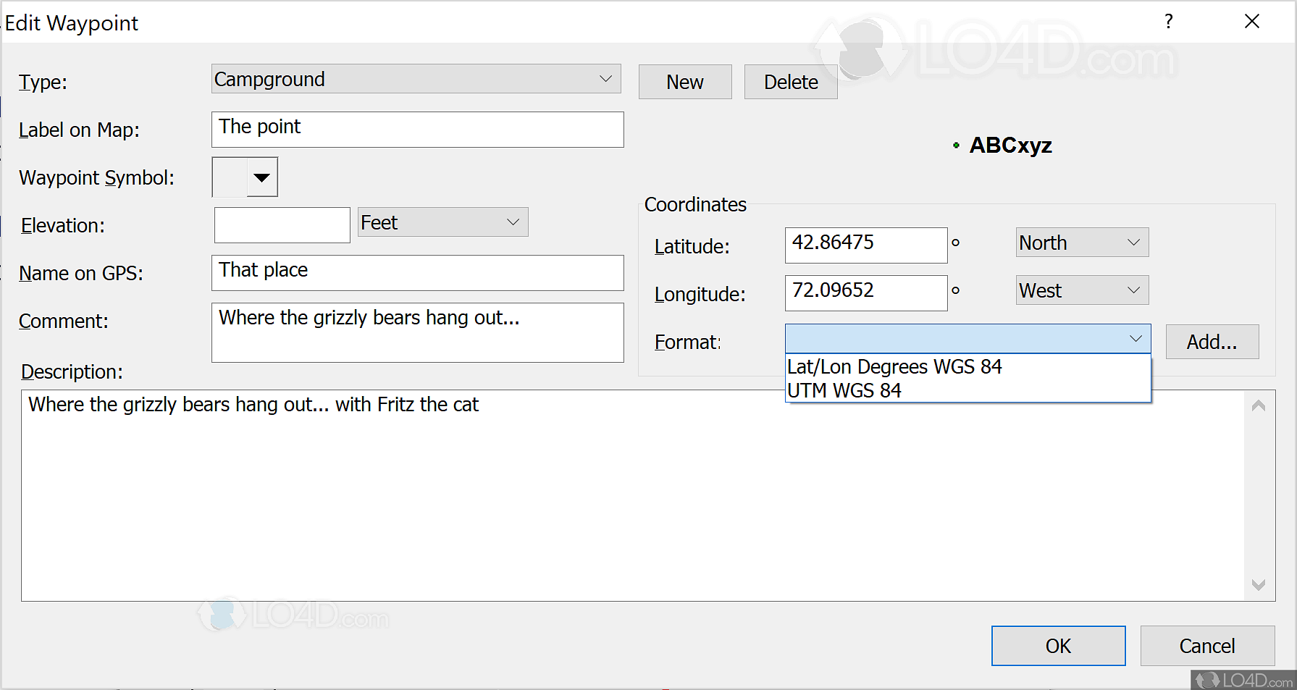Screen dimensions: 1297x690
Task: Click the Label on Map text field
Action: pos(417,130)
